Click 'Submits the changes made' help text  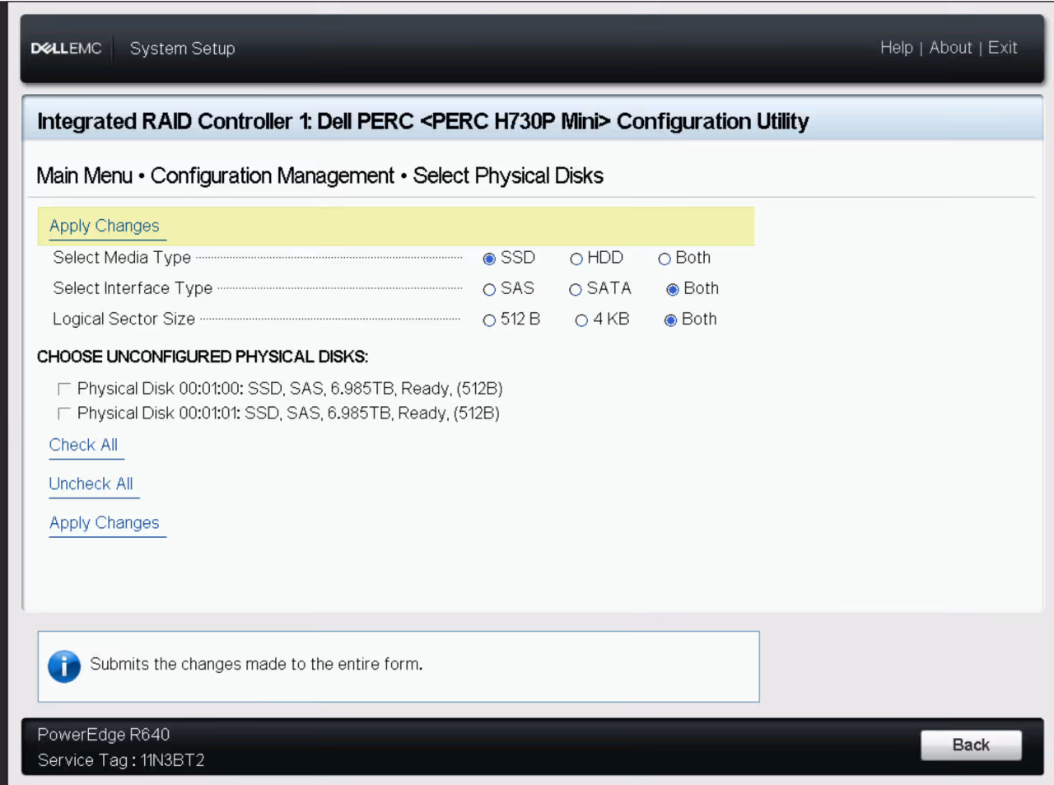point(256,664)
